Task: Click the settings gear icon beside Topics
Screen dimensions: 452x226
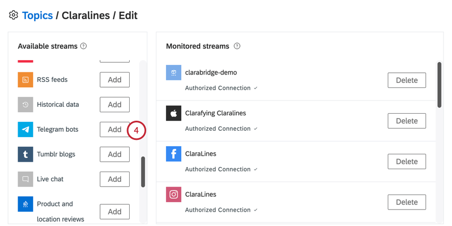Action: click(x=13, y=15)
